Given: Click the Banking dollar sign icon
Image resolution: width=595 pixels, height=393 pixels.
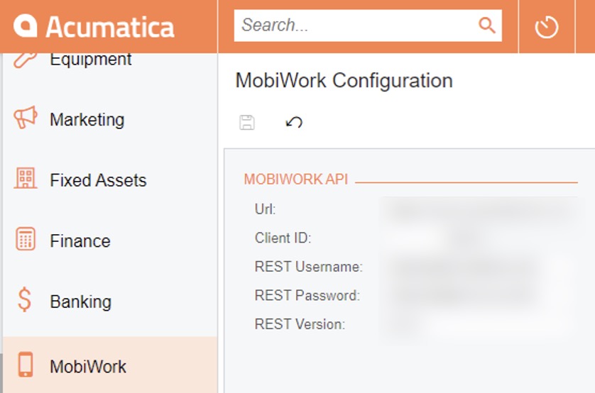Looking at the screenshot, I should click(26, 300).
